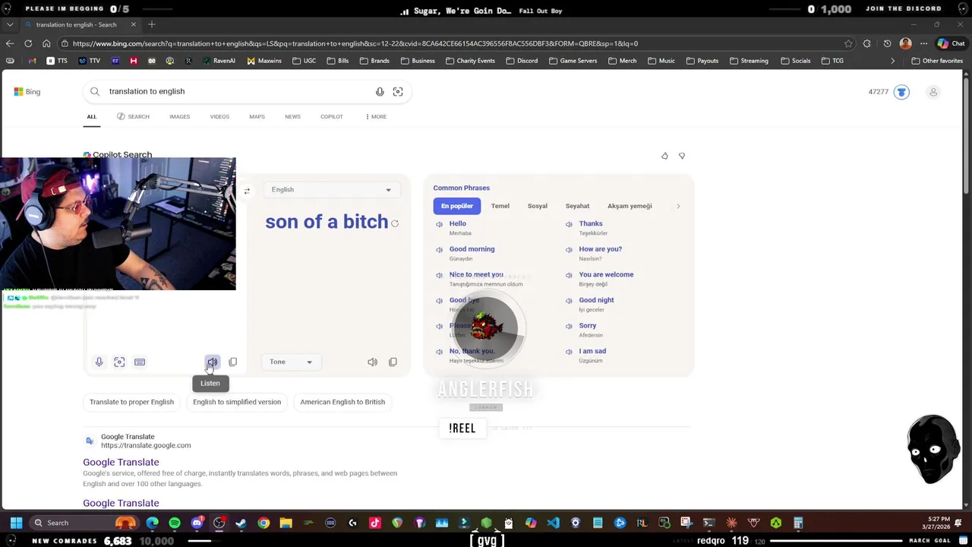Open the Charity Events bookmark folder

click(x=470, y=61)
